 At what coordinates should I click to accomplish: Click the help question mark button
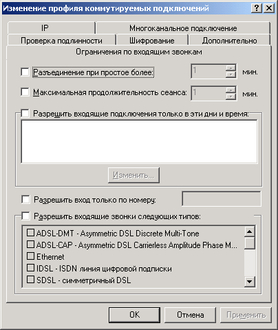coord(257,8)
